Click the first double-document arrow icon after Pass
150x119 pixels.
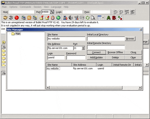point(115,12)
